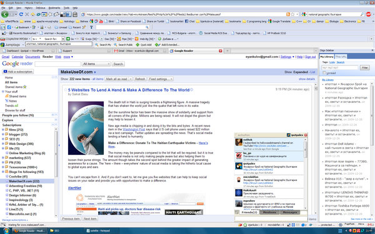The height and width of the screenshot is (234, 375).
Task: Click Search My in Jumptags toolbar
Action: 103,45
